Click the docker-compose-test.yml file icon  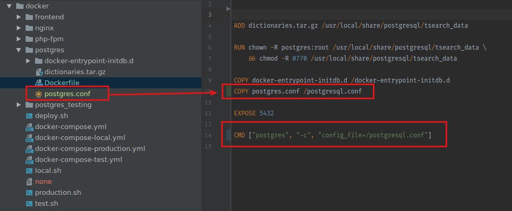point(29,160)
